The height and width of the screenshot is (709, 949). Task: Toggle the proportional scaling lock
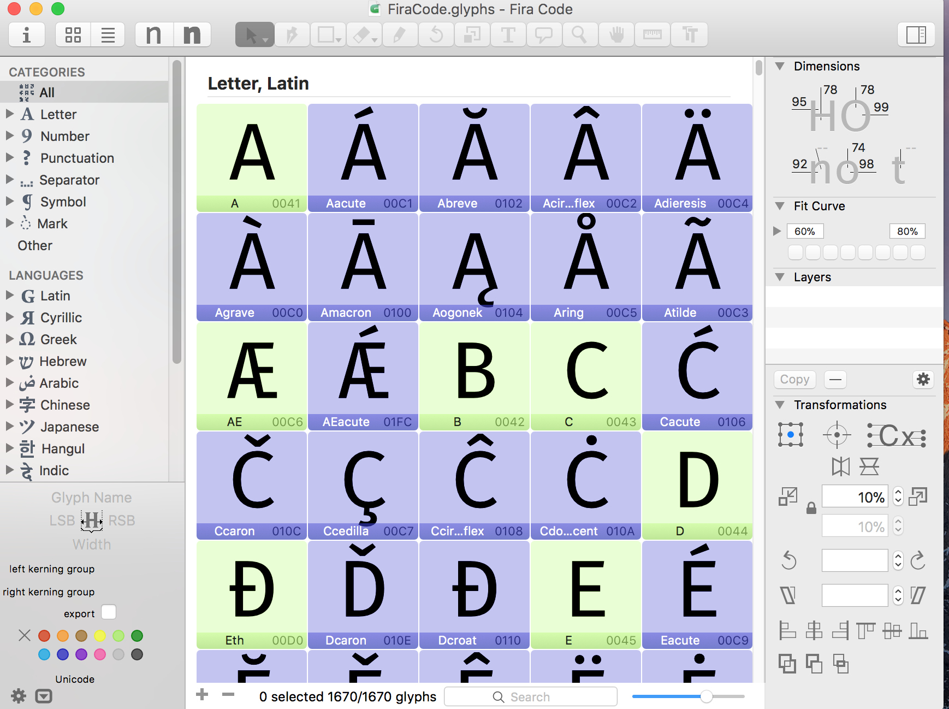pos(811,509)
